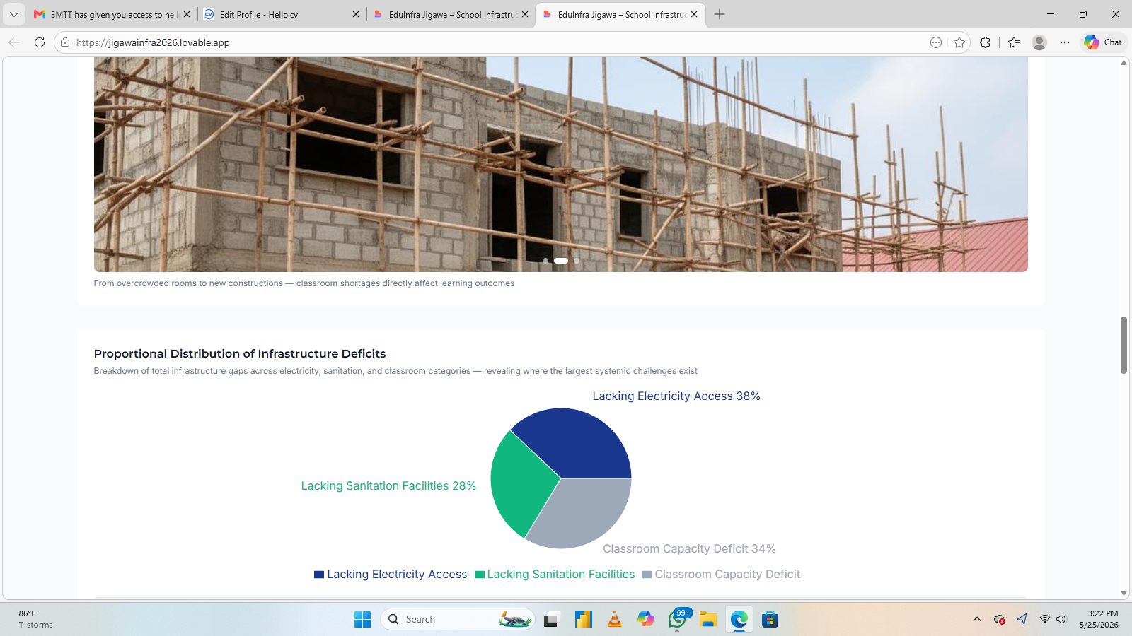The image size is (1132, 636).
Task: Open the Windows Start menu
Action: coord(362,620)
